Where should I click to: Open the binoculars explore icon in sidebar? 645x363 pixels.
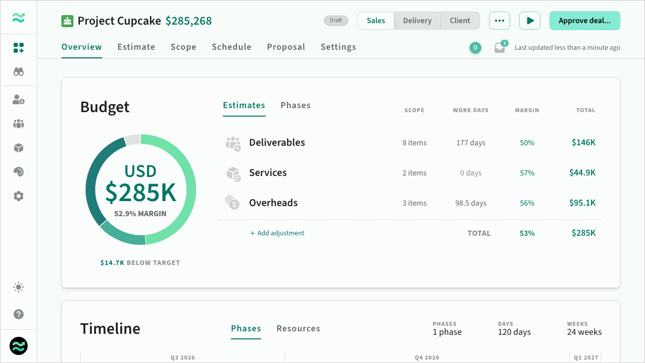point(19,72)
